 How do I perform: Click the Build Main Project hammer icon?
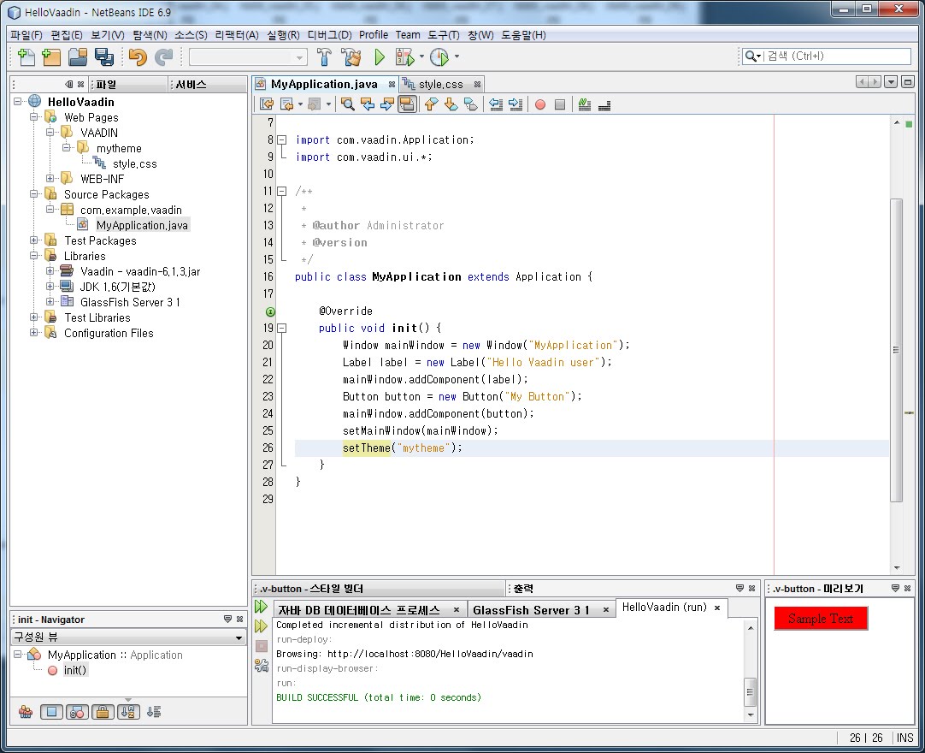(x=324, y=56)
